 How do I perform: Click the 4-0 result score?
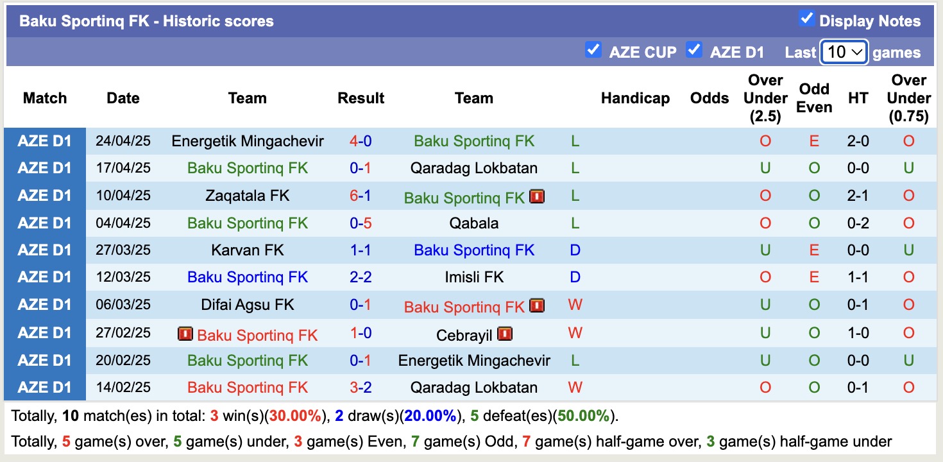pos(361,141)
